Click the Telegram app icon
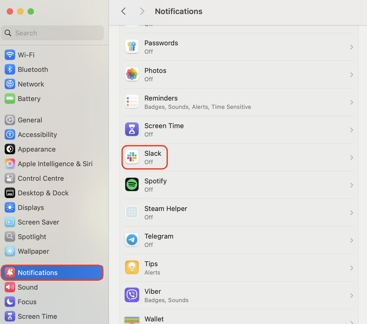This screenshot has height=324, width=367. [132, 240]
